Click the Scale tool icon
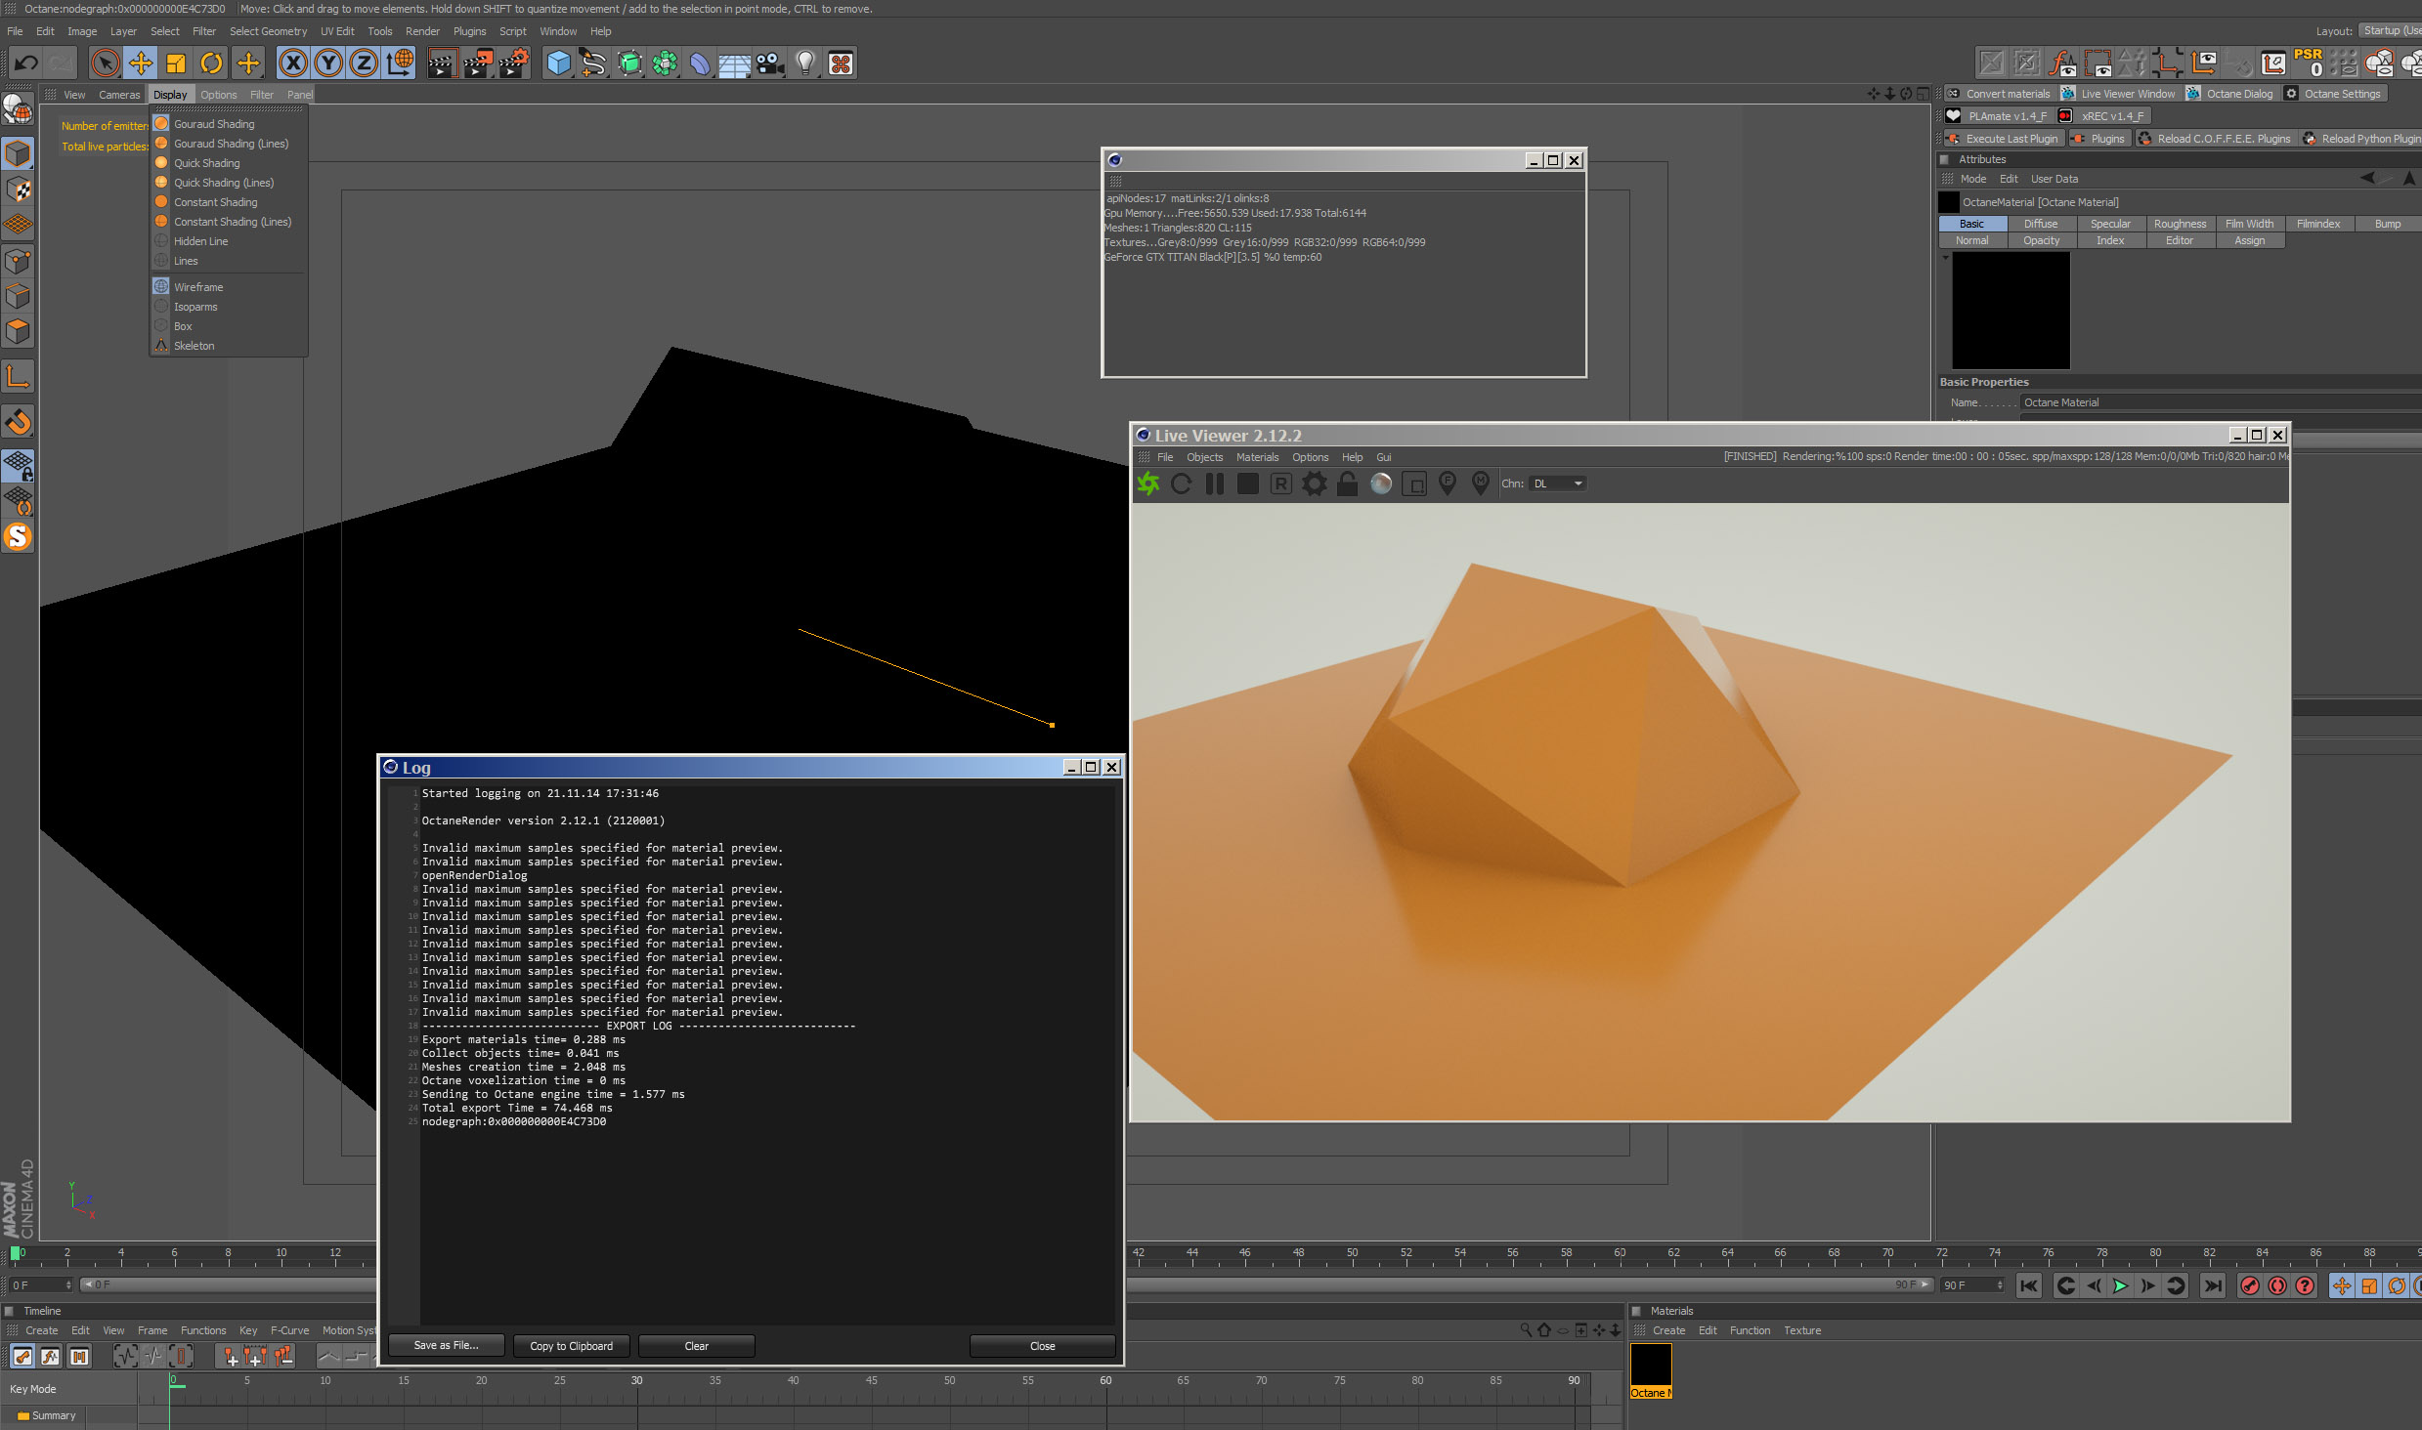Screen dimensions: 2422x1430 [x=176, y=63]
